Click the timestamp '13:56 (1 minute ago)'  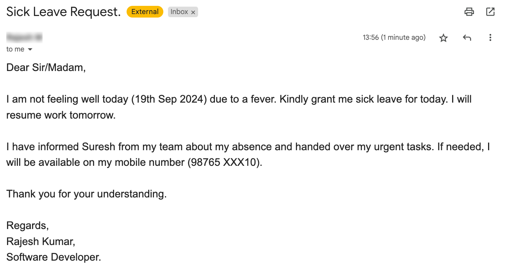pyautogui.click(x=394, y=37)
